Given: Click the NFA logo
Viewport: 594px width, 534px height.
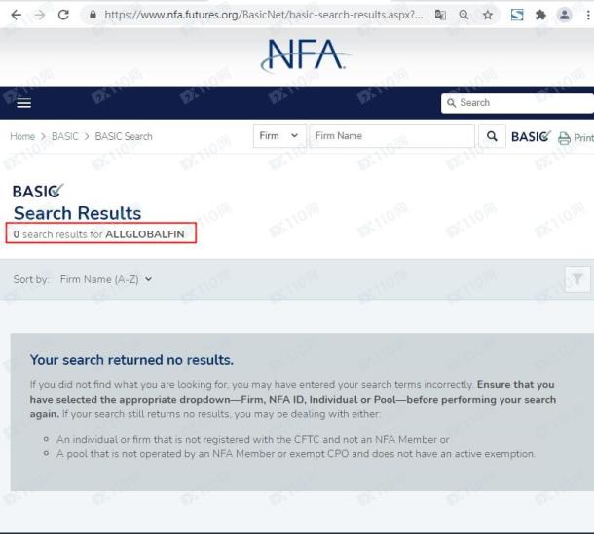Looking at the screenshot, I should 305,55.
